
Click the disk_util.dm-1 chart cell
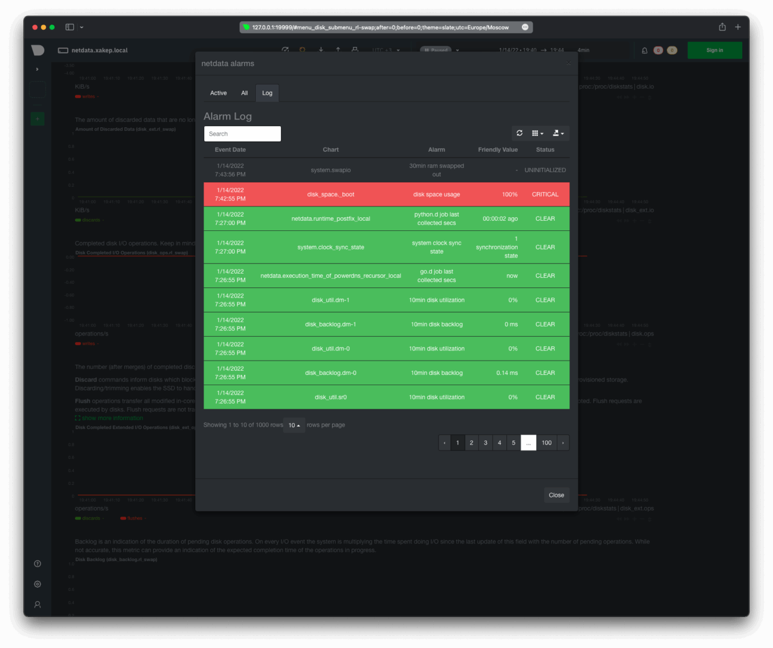point(330,300)
